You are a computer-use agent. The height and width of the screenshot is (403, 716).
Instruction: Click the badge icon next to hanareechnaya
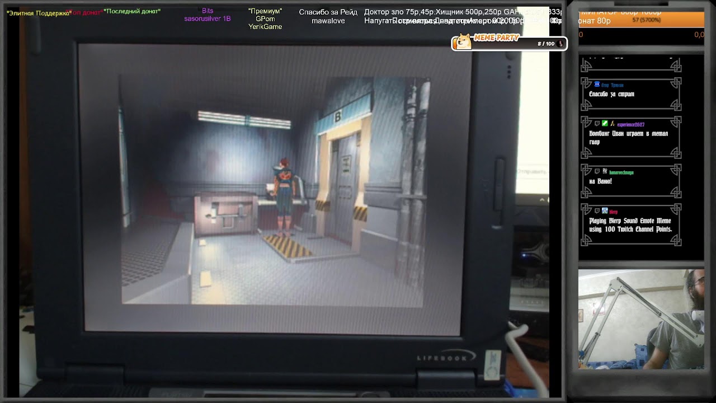[x=605, y=171]
